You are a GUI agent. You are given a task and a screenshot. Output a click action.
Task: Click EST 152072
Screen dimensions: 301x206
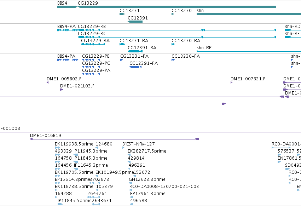click(x=135, y=176)
